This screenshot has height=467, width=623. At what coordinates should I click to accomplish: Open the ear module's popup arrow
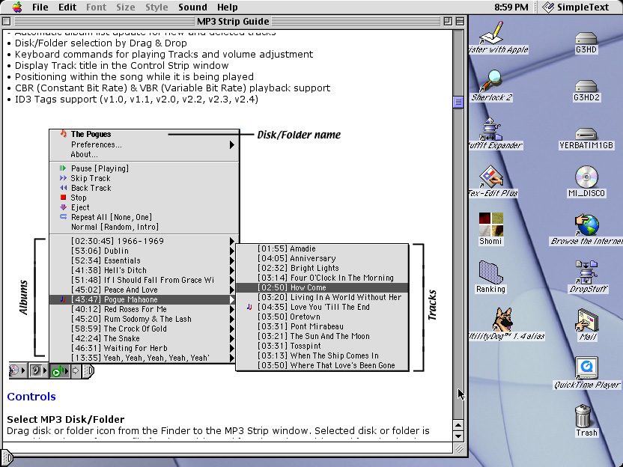coord(45,371)
